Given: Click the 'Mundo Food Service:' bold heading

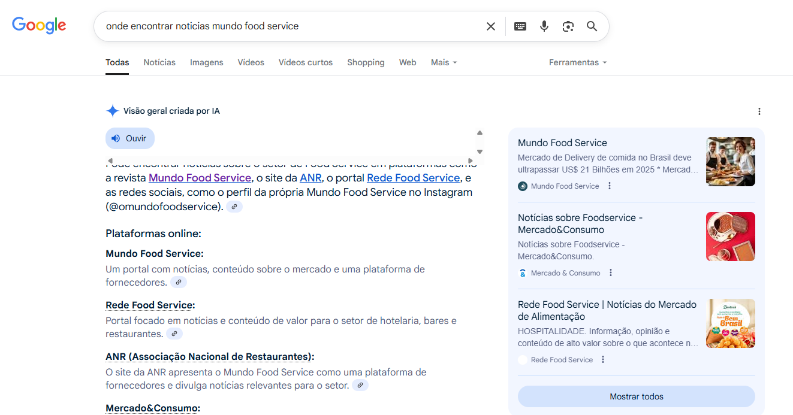Looking at the screenshot, I should point(155,254).
